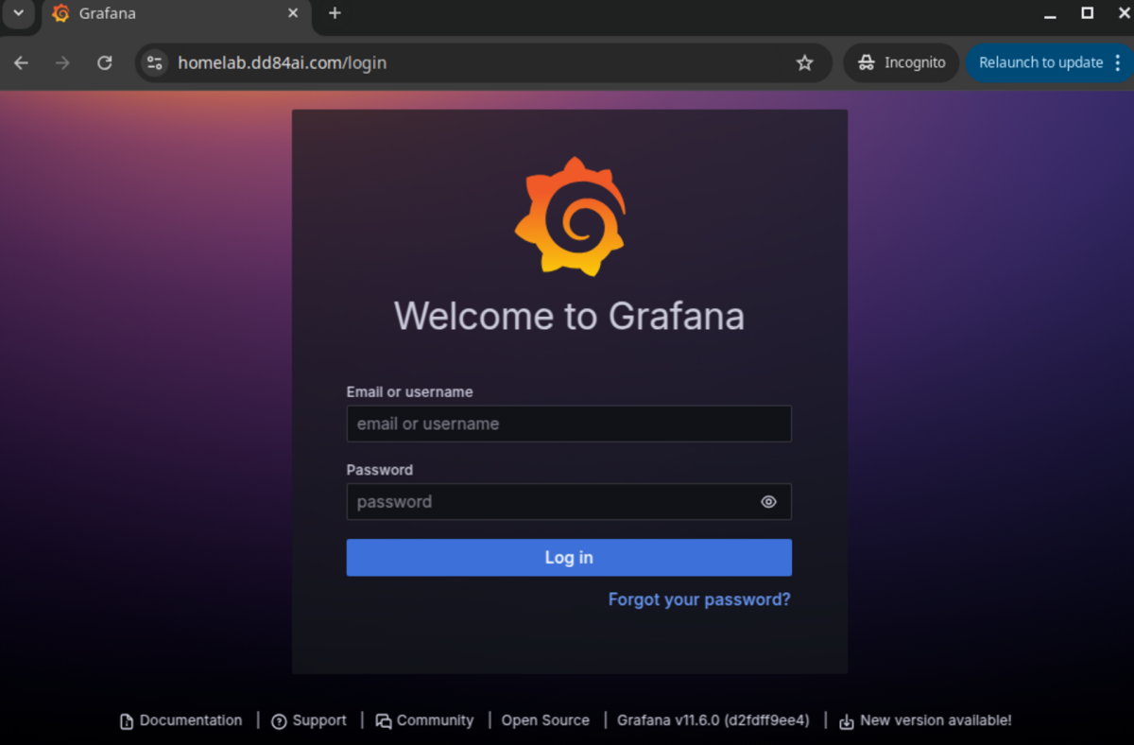Toggle password visibility eye icon
Screen dimensions: 1134x745
768,502
